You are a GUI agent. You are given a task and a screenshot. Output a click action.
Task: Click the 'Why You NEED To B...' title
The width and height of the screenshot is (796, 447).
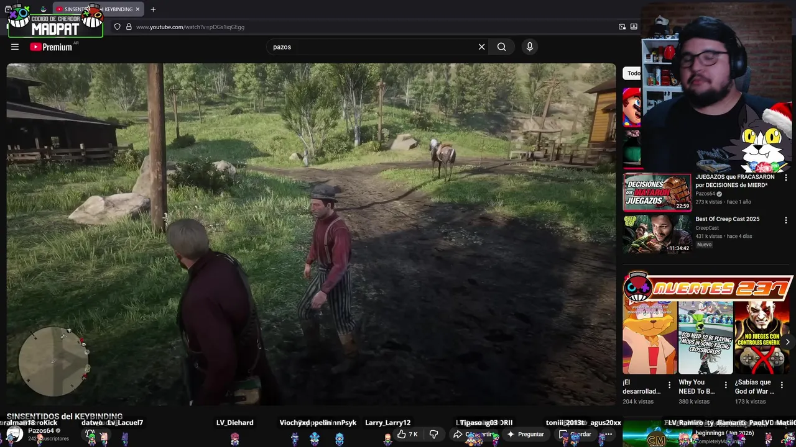point(697,387)
